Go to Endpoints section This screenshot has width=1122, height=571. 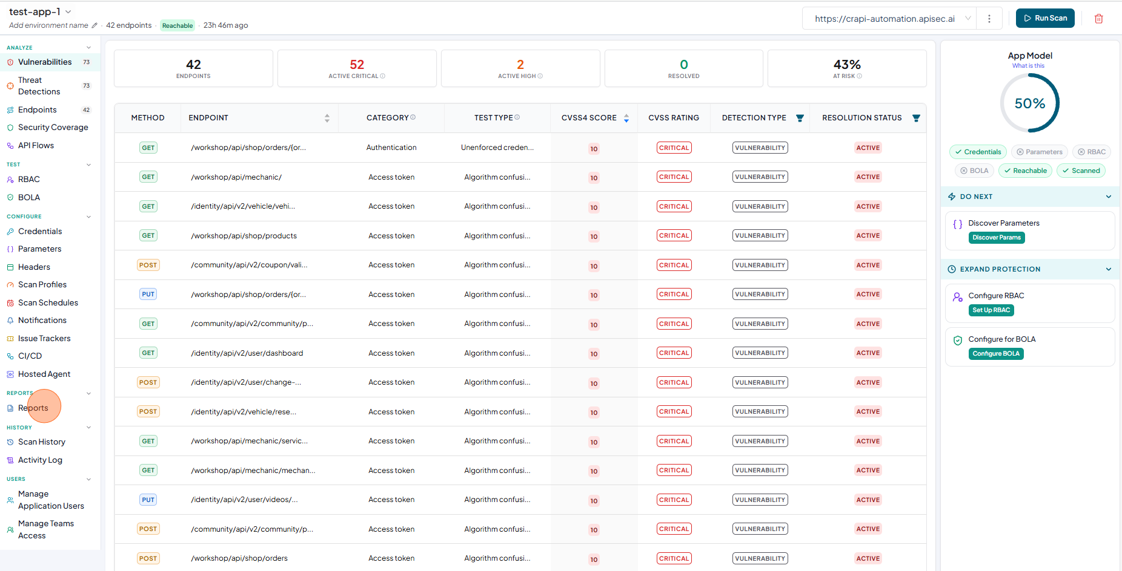(x=50, y=109)
